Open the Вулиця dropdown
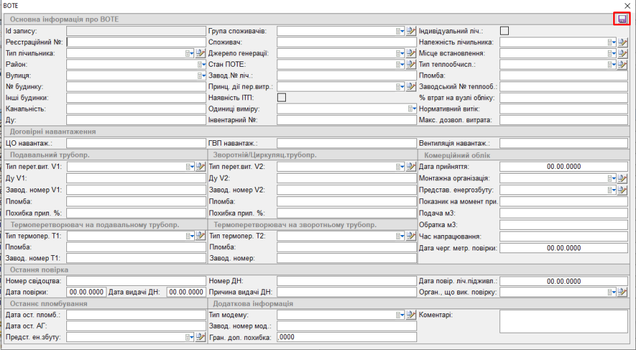The width and height of the screenshot is (636, 350). tap(202, 76)
